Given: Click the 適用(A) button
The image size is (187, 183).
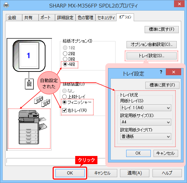Looking at the screenshot, I should coord(135,173).
